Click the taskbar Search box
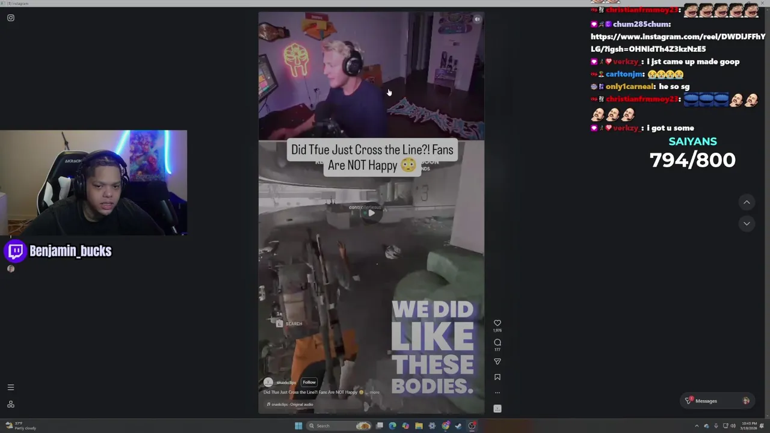This screenshot has width=770, height=433. click(338, 426)
